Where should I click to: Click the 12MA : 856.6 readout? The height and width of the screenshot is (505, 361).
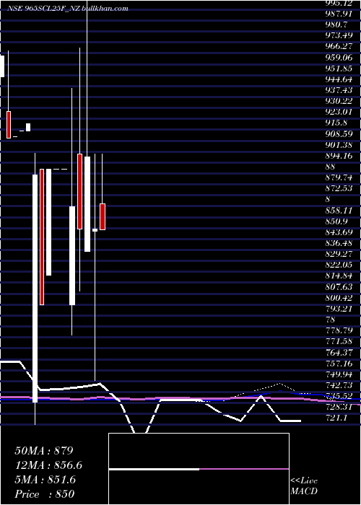coord(48,465)
